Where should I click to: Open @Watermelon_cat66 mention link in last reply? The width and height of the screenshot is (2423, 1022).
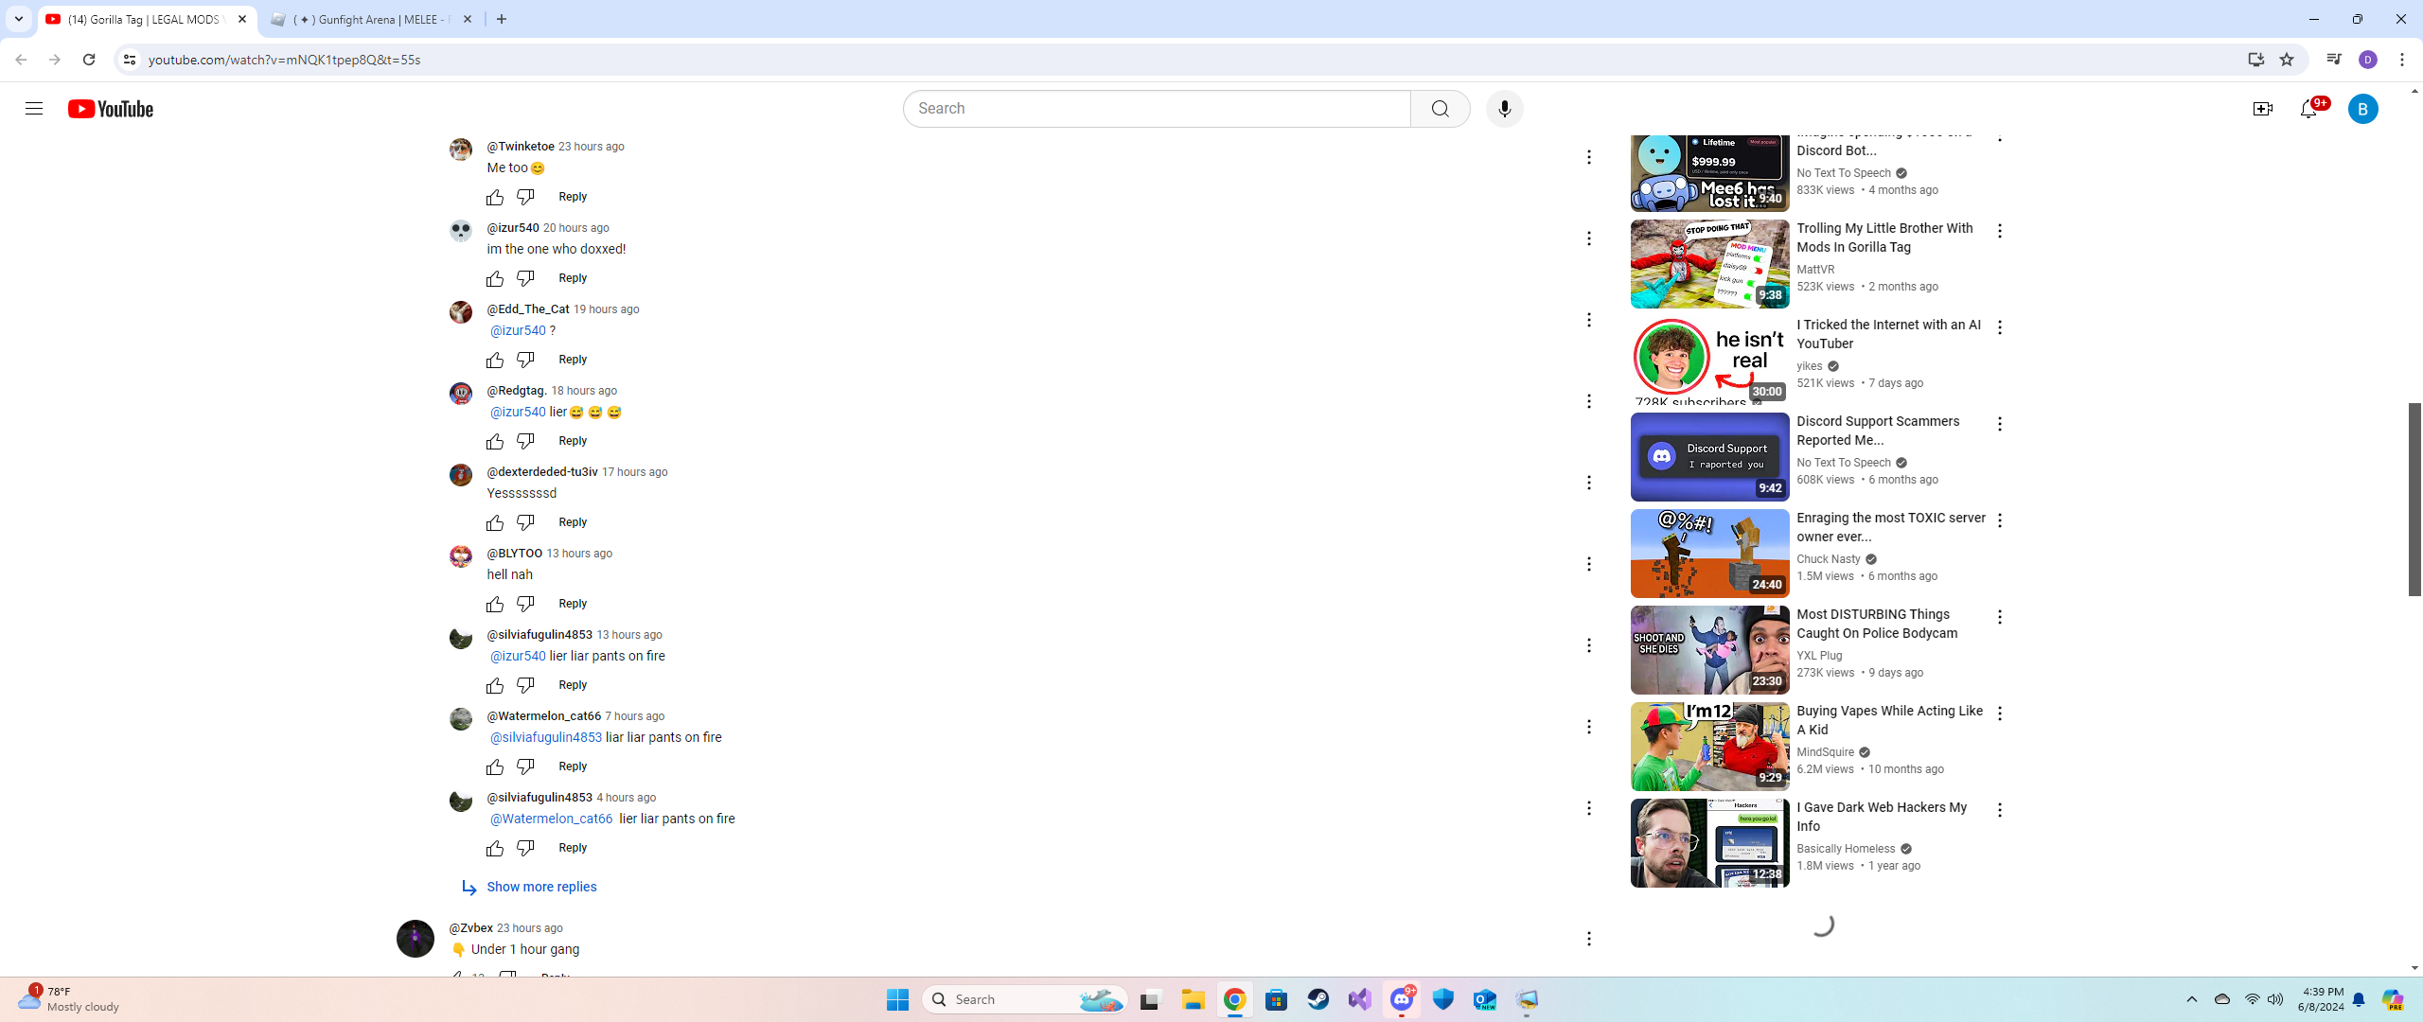coord(551,819)
